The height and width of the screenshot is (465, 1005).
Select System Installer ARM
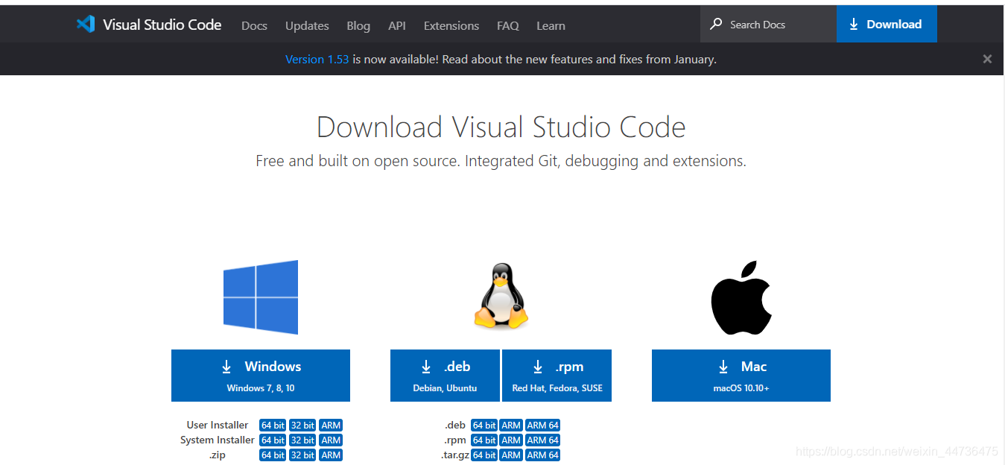[x=331, y=440]
